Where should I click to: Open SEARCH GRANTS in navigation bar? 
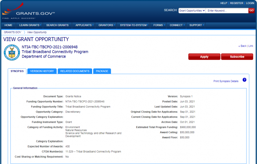[x=57, y=25]
